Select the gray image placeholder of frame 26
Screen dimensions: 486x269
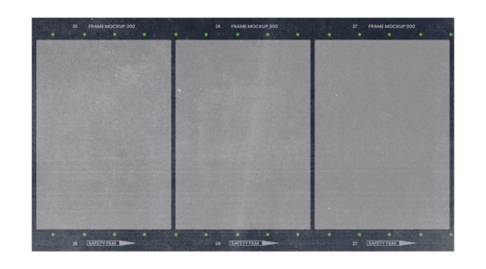[243, 134]
